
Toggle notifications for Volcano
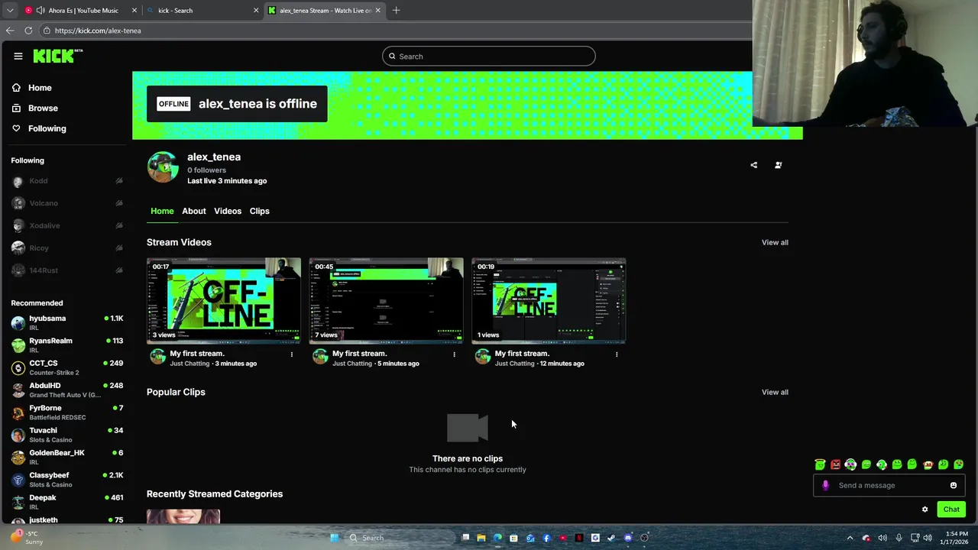[x=119, y=203]
